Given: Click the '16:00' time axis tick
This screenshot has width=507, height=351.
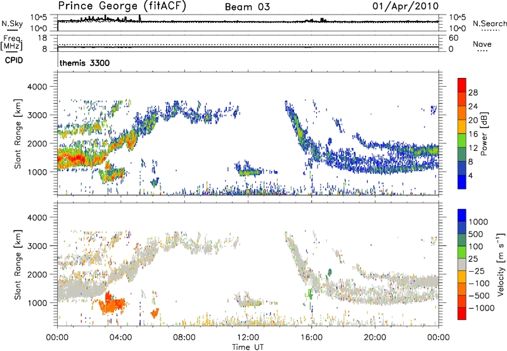Looking at the screenshot, I should tap(311, 338).
